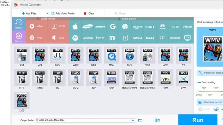Select the AVI format icon
Screen dimensions: 223x125
[x=22, y=55]
